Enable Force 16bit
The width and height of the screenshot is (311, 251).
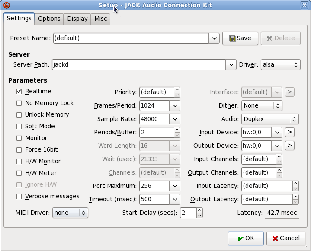tap(19, 150)
